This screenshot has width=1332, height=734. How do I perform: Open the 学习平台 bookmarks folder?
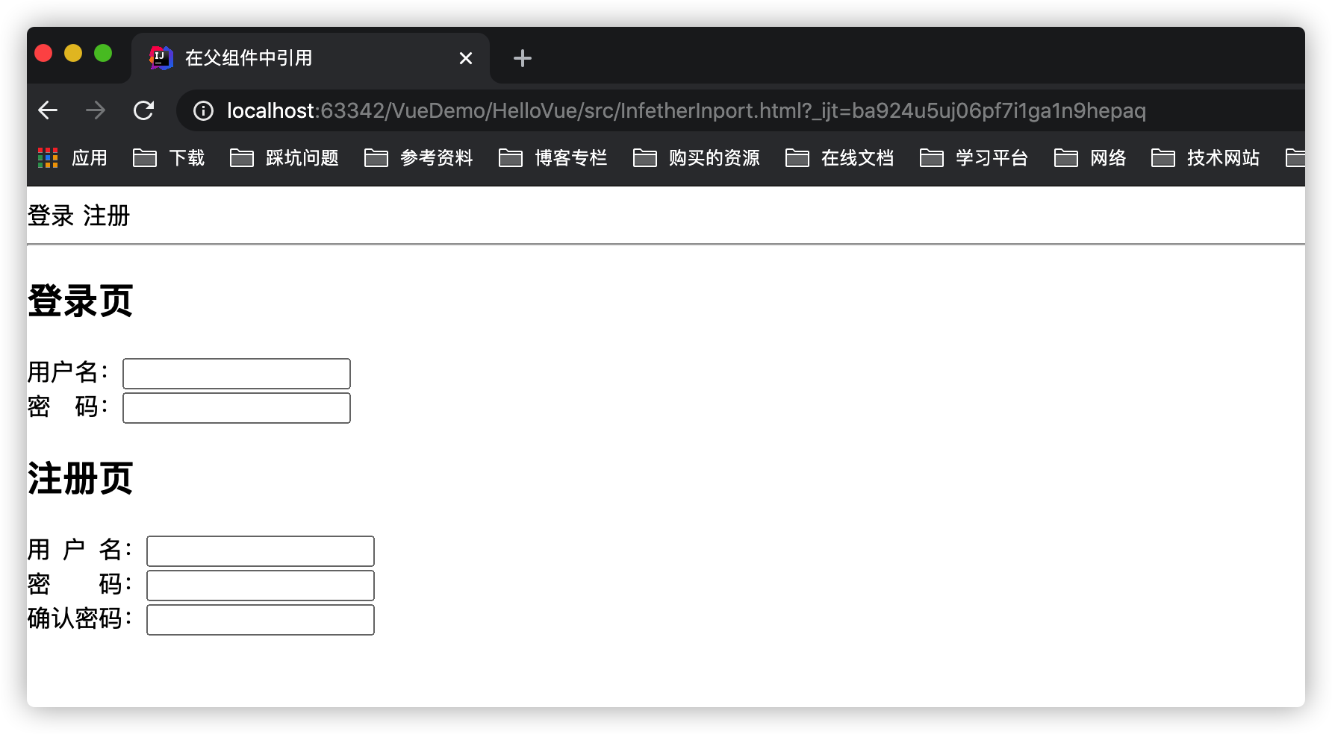pos(974,158)
